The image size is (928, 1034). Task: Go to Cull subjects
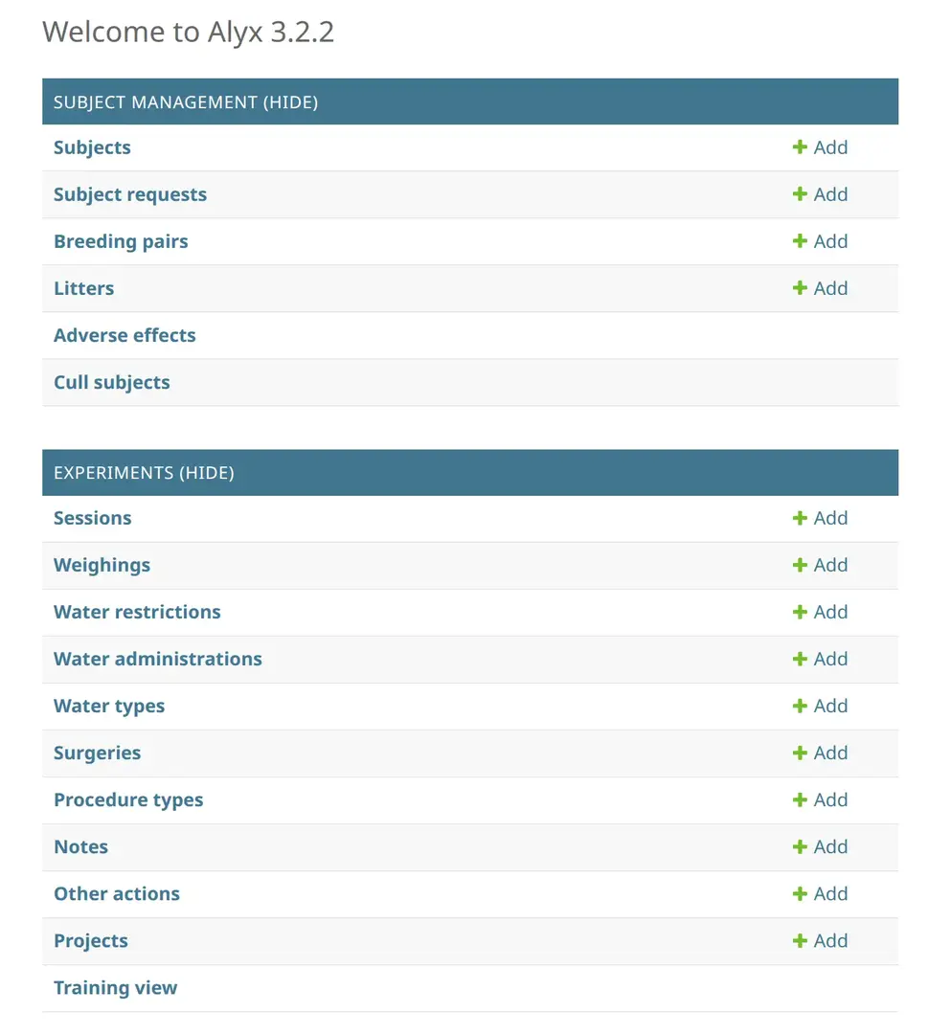[111, 381]
